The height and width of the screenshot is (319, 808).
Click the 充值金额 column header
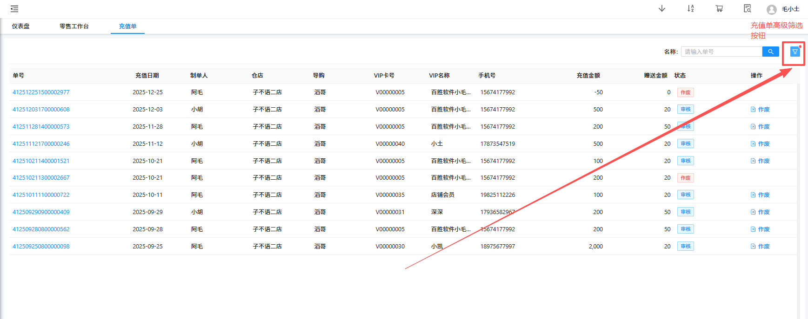click(588, 75)
